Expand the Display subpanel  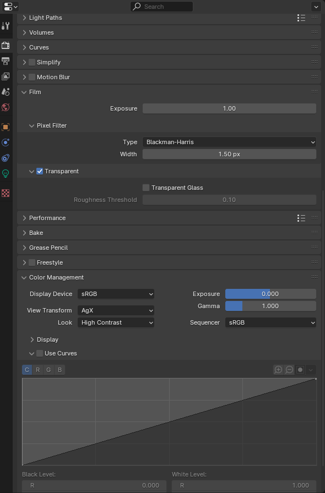[32, 339]
